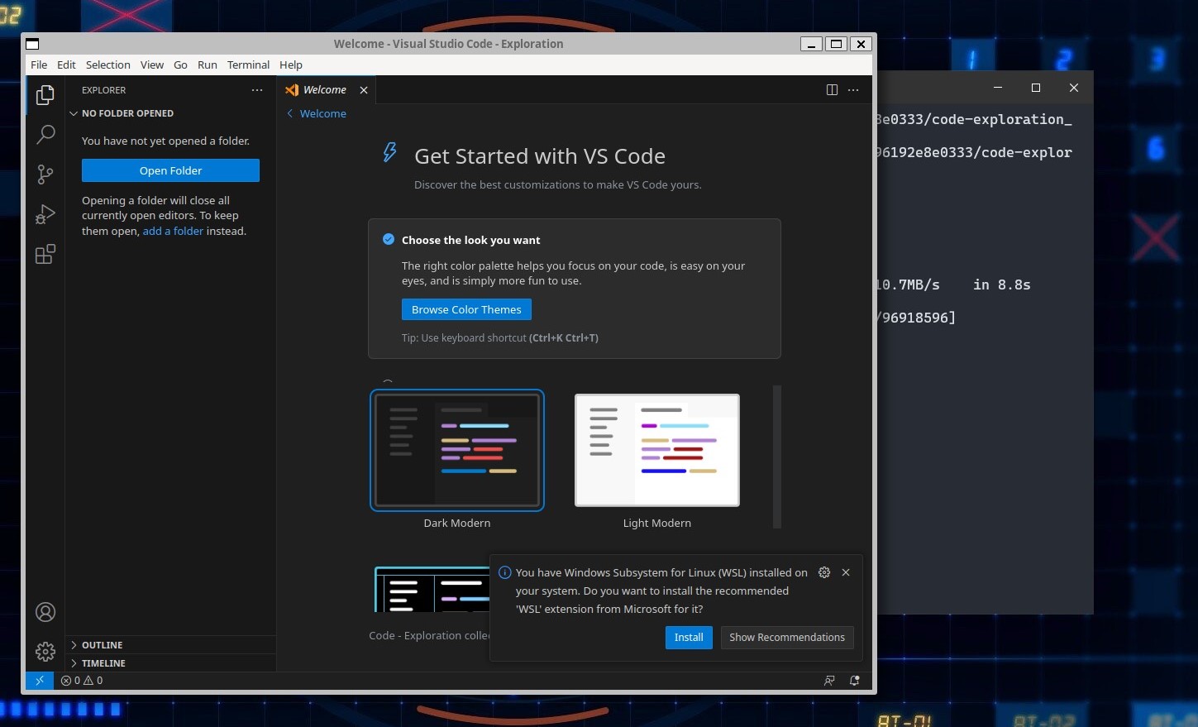1198x727 pixels.
Task: Open the editor More Actions menu
Action: pyautogui.click(x=852, y=89)
